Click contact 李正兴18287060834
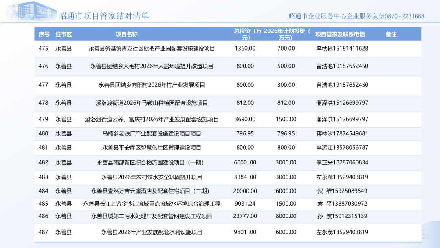The image size is (440, 248). pyautogui.click(x=342, y=163)
